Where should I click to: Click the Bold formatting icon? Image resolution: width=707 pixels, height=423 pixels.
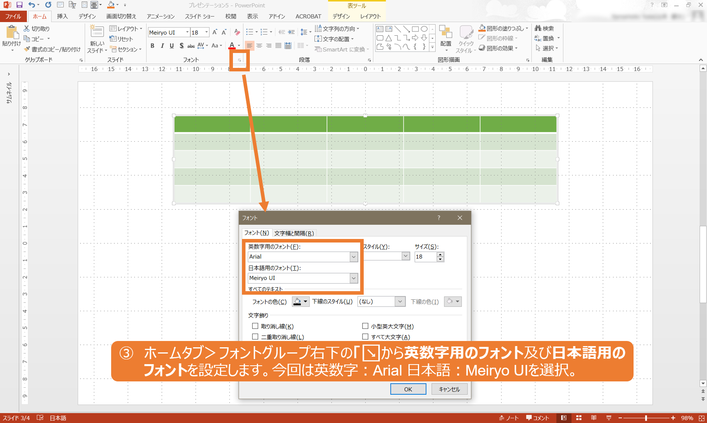click(x=152, y=46)
